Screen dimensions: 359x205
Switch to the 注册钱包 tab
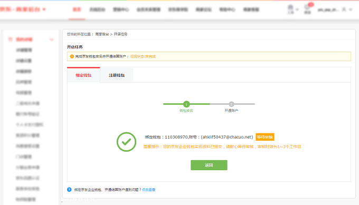[117, 75]
